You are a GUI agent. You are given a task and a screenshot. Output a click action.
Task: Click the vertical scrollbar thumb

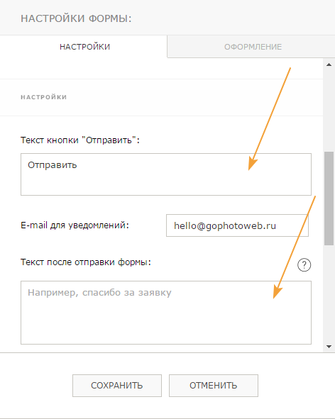tap(329, 199)
